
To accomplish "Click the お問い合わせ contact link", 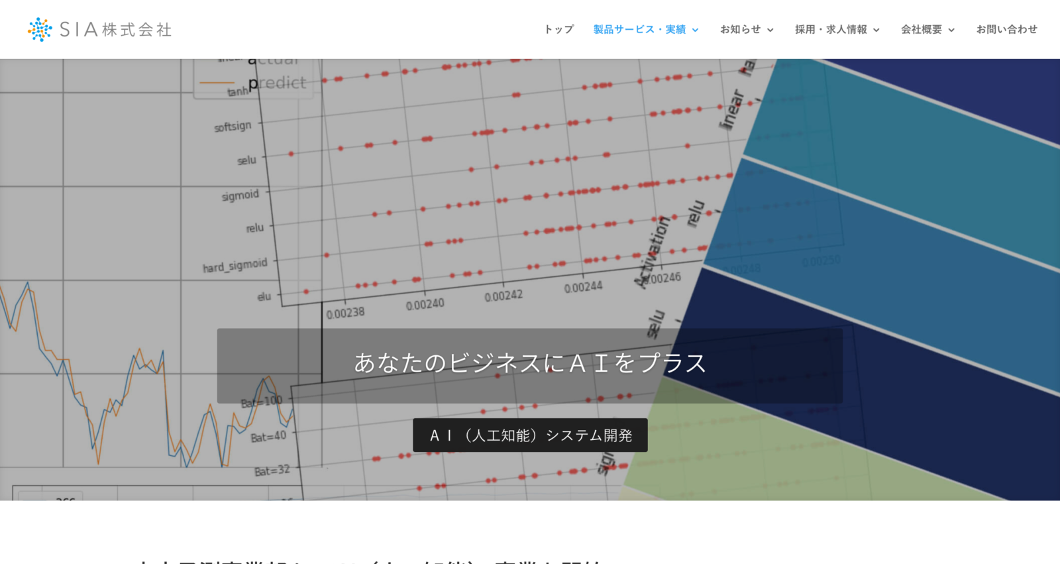I will [x=1006, y=29].
